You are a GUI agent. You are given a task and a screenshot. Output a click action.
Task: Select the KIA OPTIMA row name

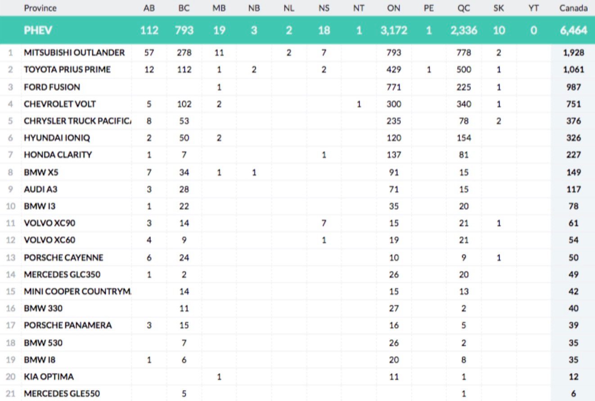click(x=49, y=377)
